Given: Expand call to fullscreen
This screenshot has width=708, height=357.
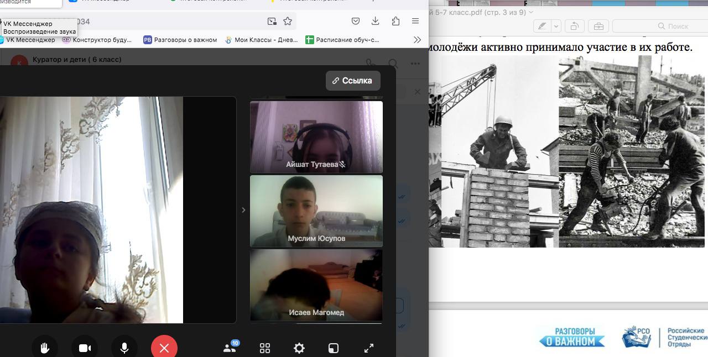Looking at the screenshot, I should 369,348.
